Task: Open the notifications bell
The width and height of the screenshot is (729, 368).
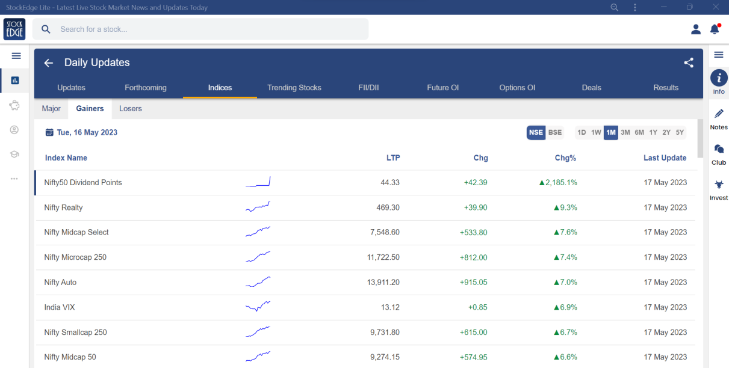Action: point(715,29)
